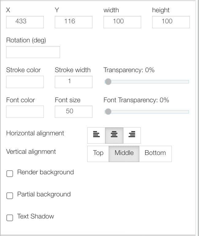The width and height of the screenshot is (199, 236).
Task: Click the Rotation (deg) input field
Action: pos(33,52)
